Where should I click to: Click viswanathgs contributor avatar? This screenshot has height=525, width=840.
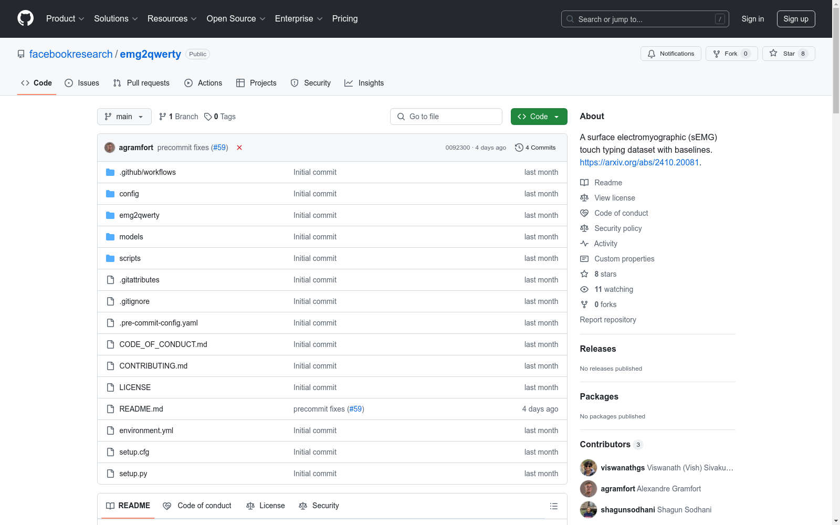click(589, 468)
